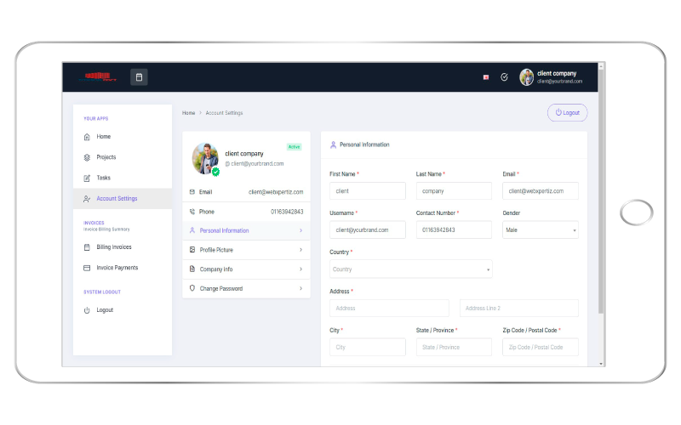681x425 pixels.
Task: Click the Zip Code / Postal Code field
Action: coord(540,347)
